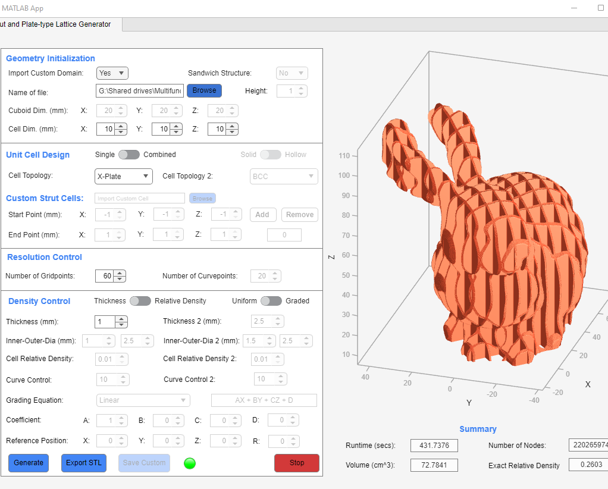Toggle Thickness/Relative Density switch
Viewport: 608px width, 489px height.
pos(140,301)
